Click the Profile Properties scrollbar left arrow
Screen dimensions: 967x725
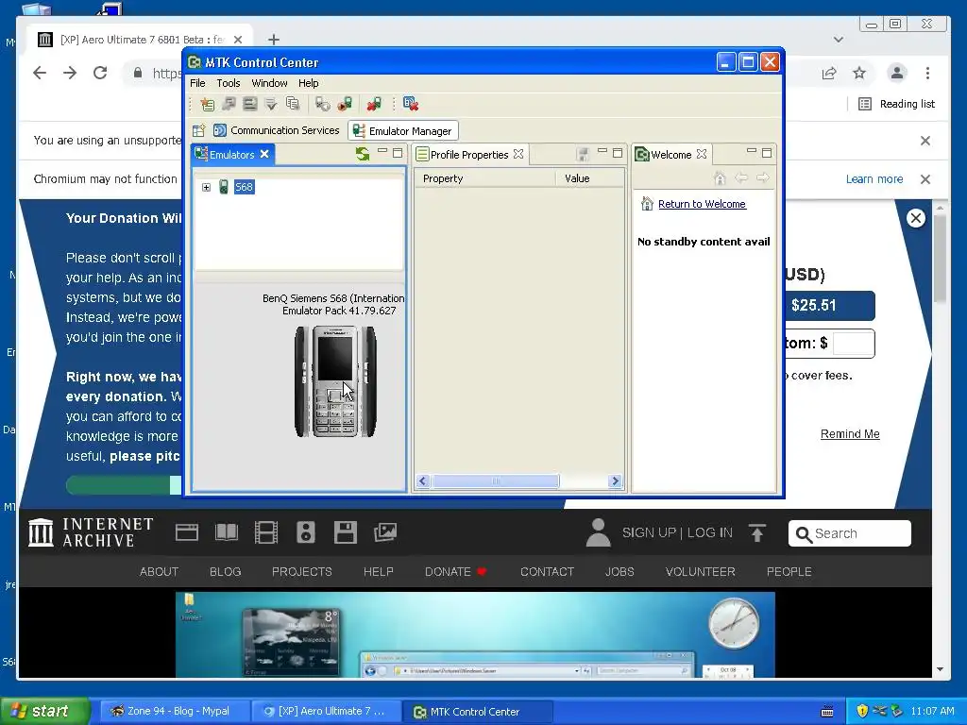point(423,481)
